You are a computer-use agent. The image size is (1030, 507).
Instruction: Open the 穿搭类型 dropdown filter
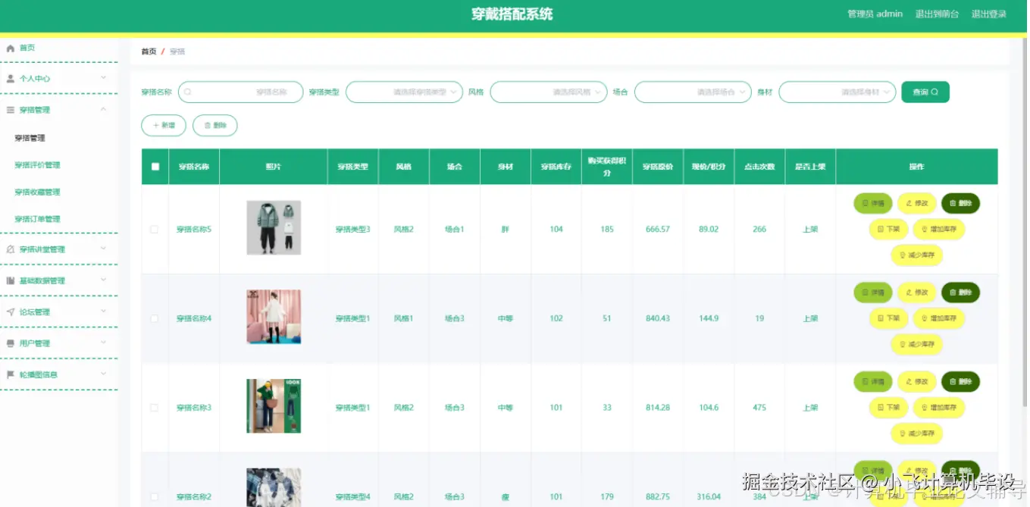404,92
